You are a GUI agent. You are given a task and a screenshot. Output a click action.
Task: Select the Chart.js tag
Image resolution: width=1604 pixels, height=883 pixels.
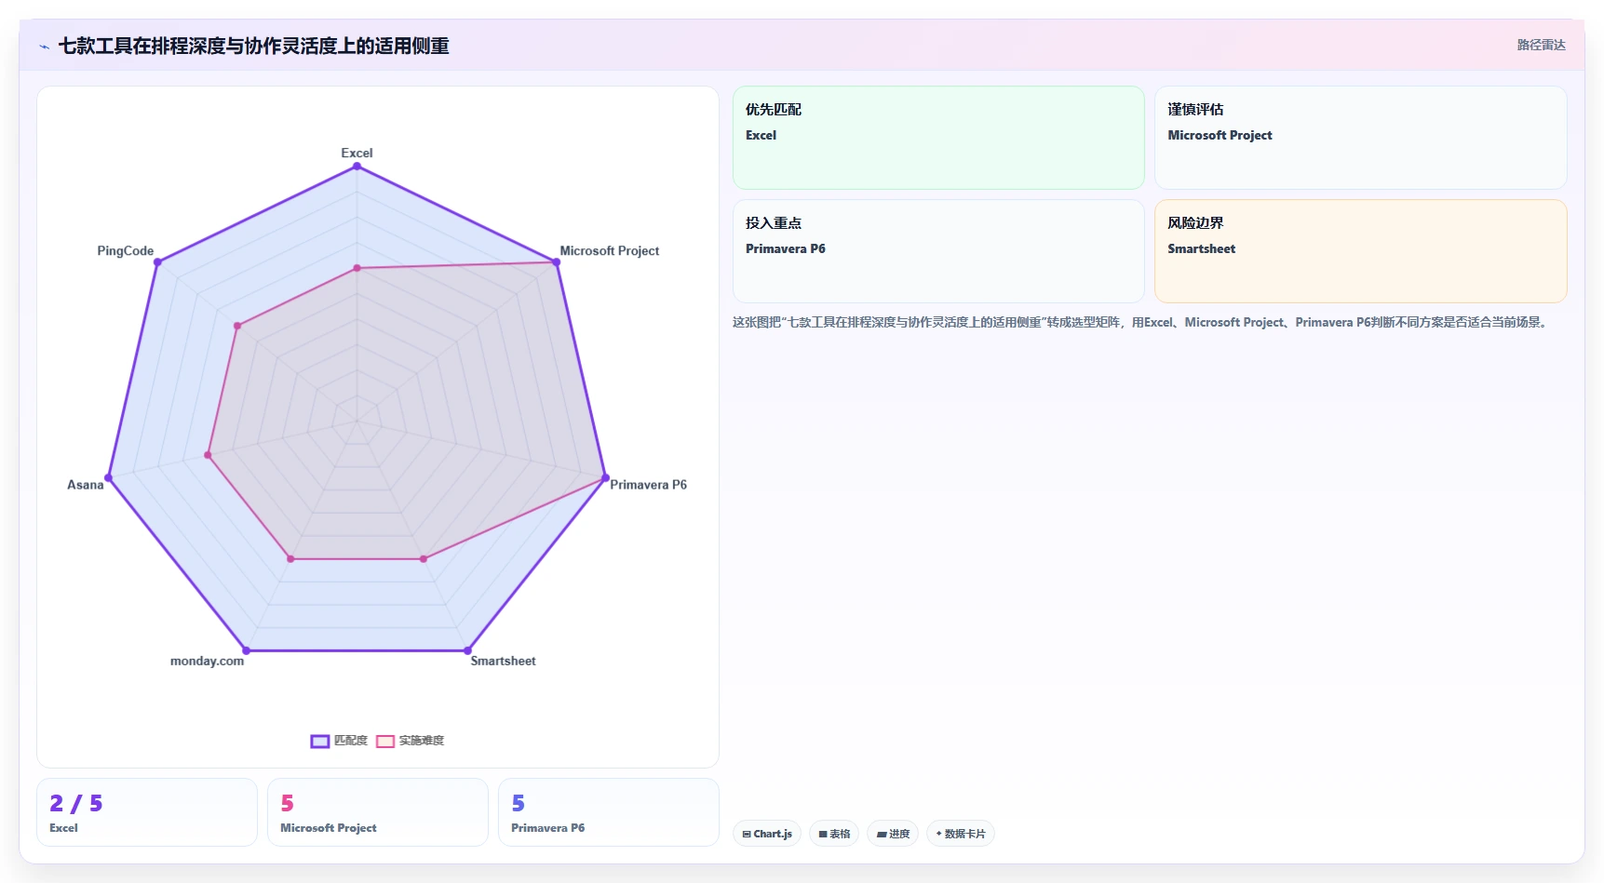click(767, 834)
